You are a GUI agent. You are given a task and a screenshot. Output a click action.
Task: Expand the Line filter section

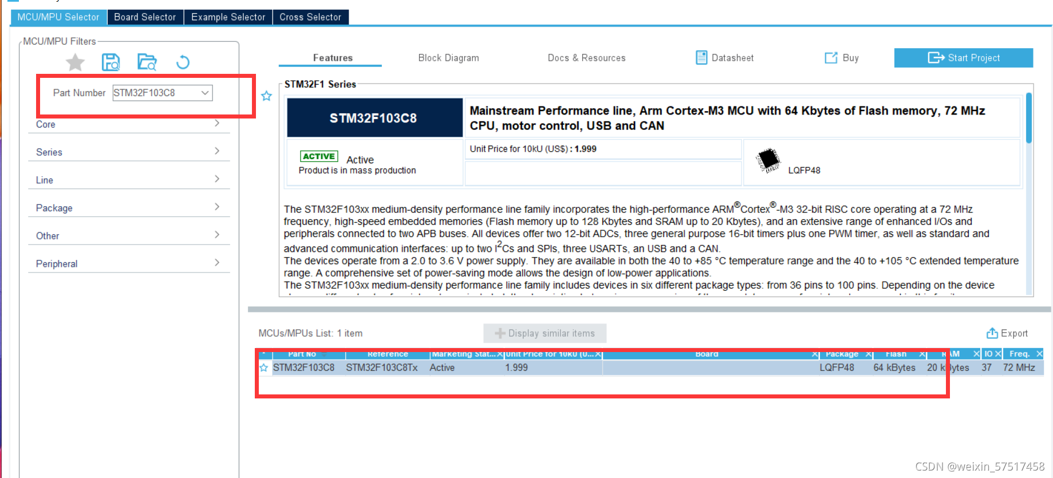click(129, 180)
